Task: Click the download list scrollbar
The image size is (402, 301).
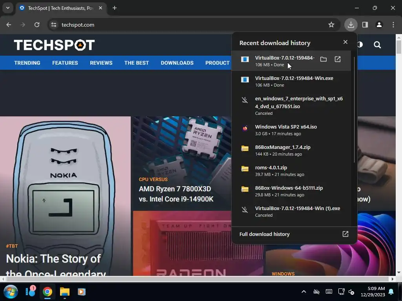Action: [354, 109]
